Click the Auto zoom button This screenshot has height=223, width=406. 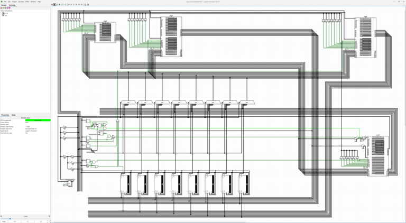4,221
